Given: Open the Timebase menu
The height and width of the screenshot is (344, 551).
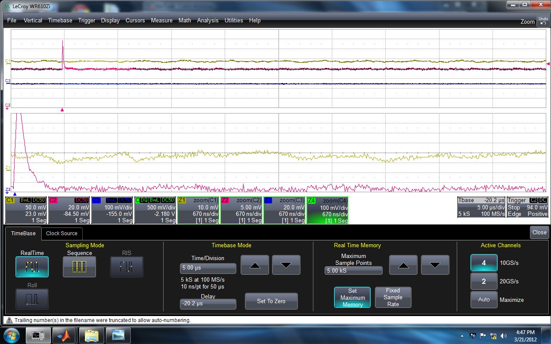Looking at the screenshot, I should point(60,21).
